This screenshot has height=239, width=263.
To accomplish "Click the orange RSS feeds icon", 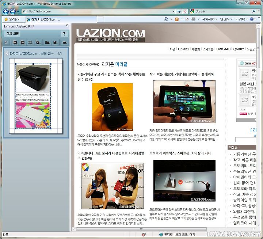I will [177, 19].
